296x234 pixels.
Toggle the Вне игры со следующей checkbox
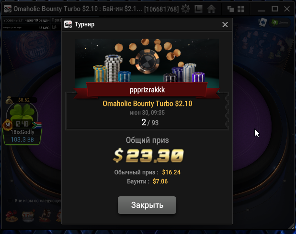pos(10,201)
